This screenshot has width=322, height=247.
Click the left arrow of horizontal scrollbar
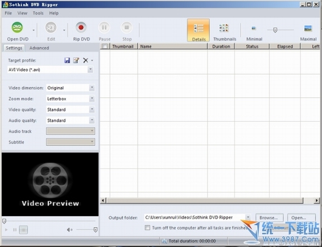click(103, 201)
